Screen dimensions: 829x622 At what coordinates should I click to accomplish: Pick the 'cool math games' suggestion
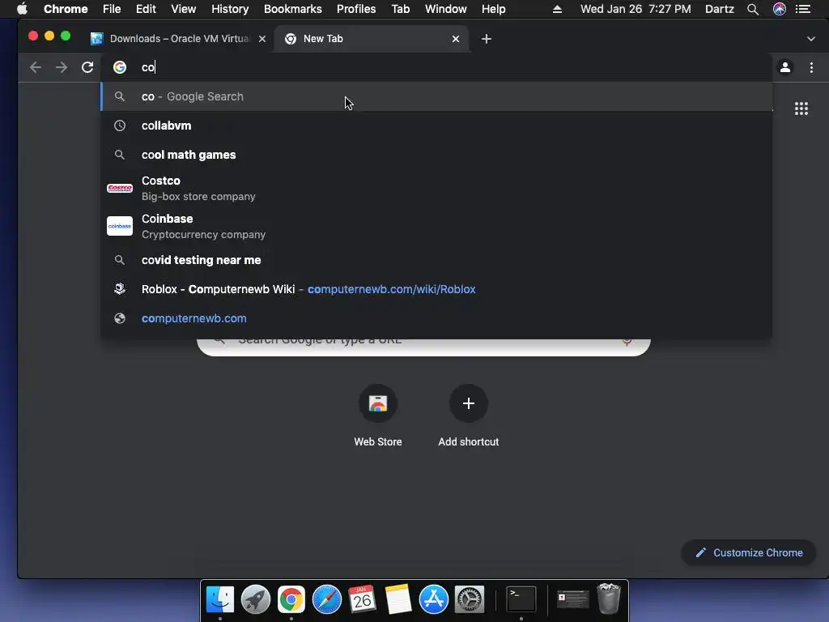436,155
